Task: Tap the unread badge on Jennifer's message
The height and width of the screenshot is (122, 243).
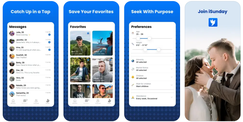Action: [49, 42]
